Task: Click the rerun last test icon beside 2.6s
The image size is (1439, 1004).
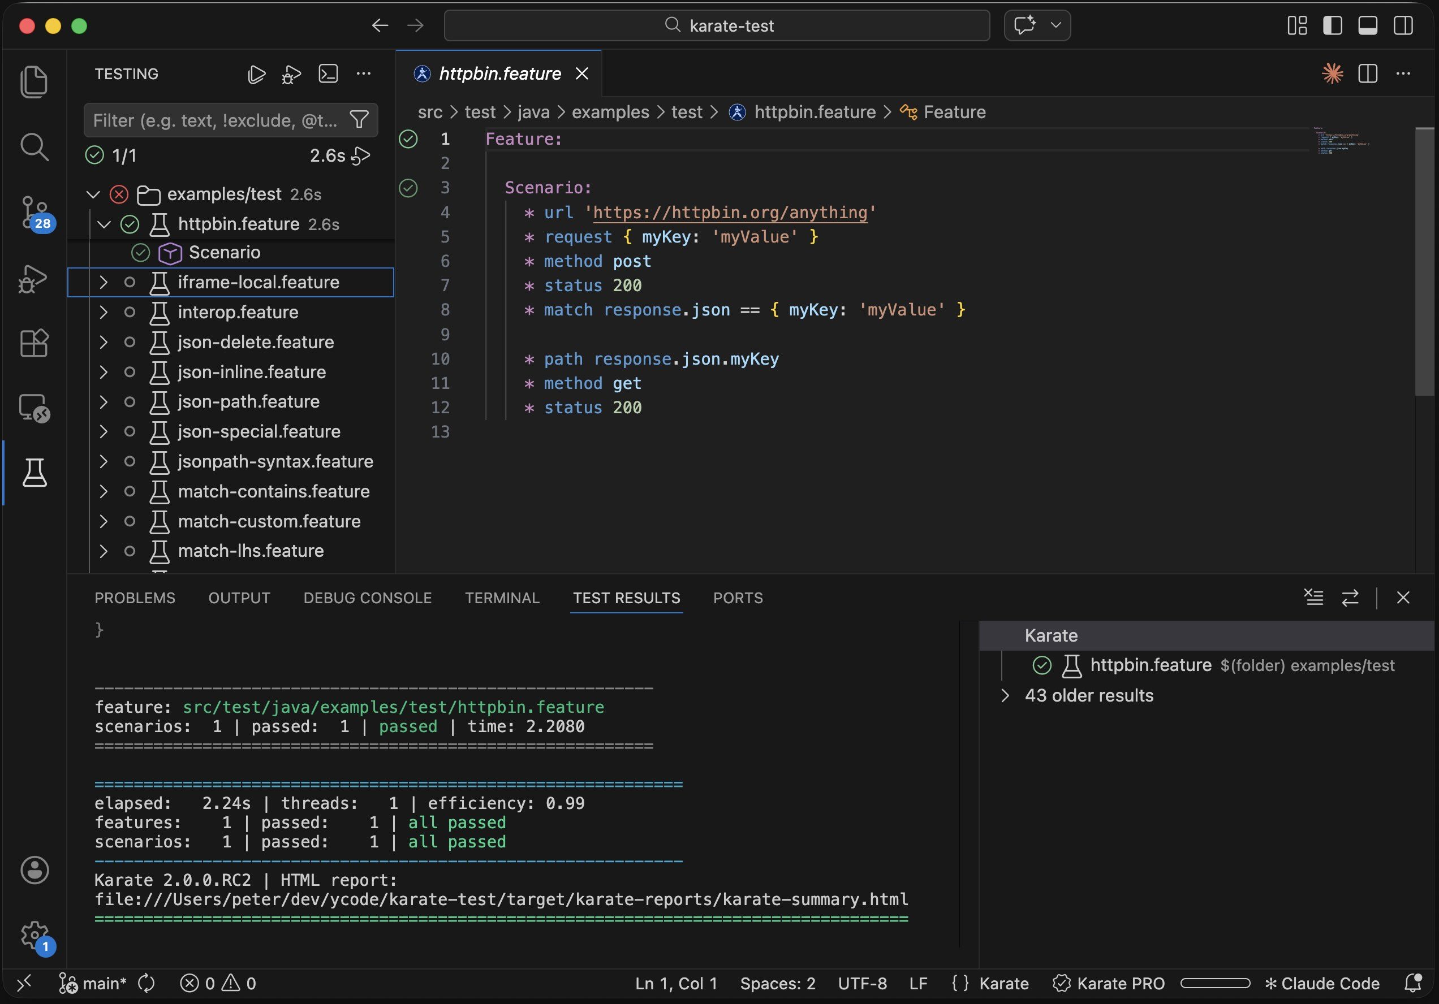Action: [x=360, y=155]
